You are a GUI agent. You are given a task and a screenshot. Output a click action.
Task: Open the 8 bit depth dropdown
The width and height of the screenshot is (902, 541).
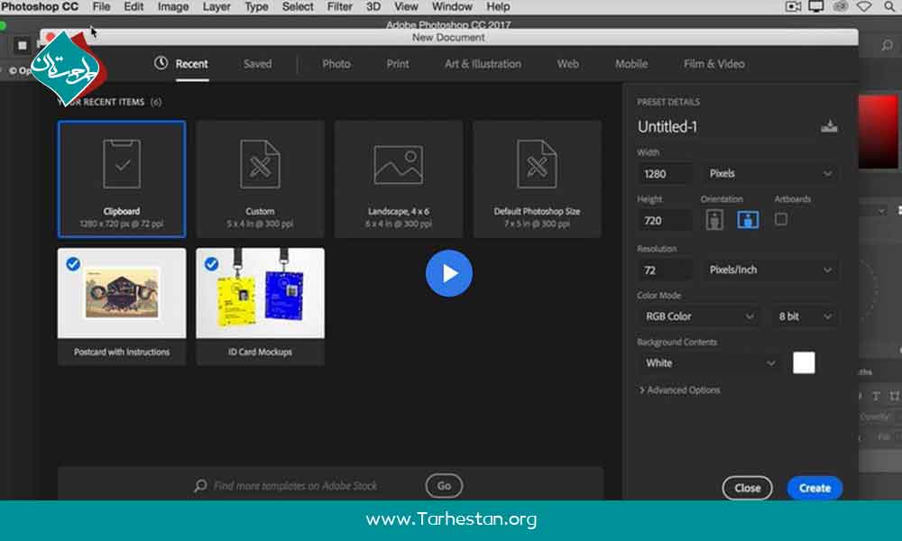click(x=805, y=316)
